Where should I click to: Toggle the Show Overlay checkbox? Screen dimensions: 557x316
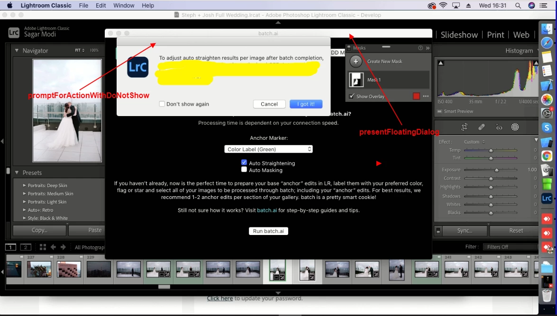352,96
